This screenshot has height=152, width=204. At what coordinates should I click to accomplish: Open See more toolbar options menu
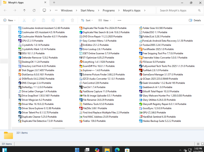tap(119, 20)
